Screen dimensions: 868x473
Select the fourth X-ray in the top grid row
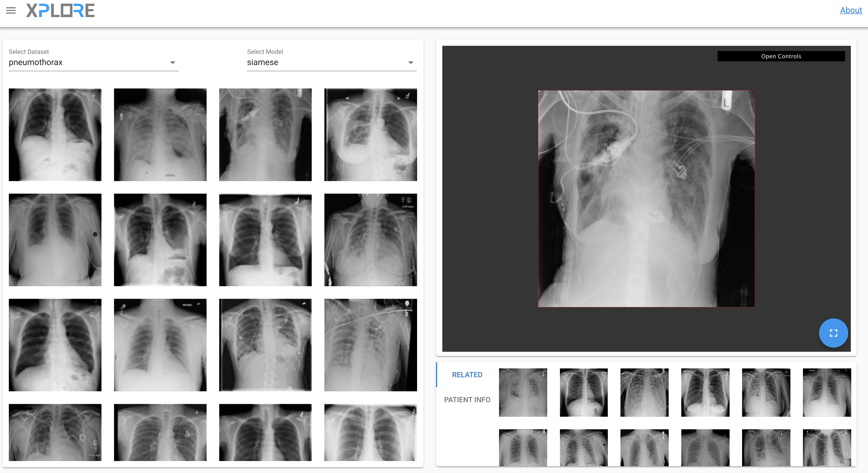pyautogui.click(x=370, y=135)
